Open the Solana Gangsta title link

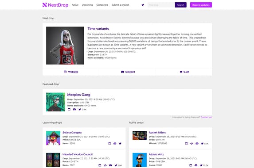click(72, 133)
